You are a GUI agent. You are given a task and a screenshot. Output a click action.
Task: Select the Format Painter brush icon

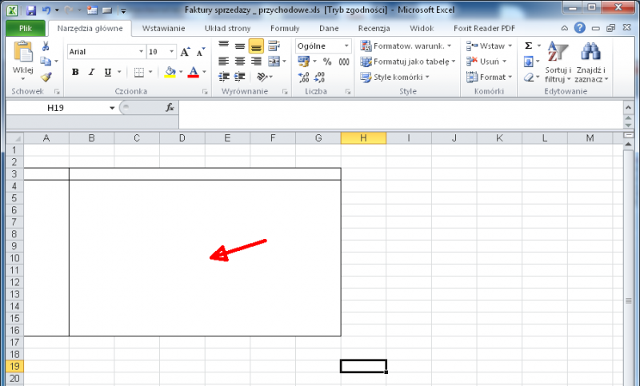pyautogui.click(x=46, y=77)
